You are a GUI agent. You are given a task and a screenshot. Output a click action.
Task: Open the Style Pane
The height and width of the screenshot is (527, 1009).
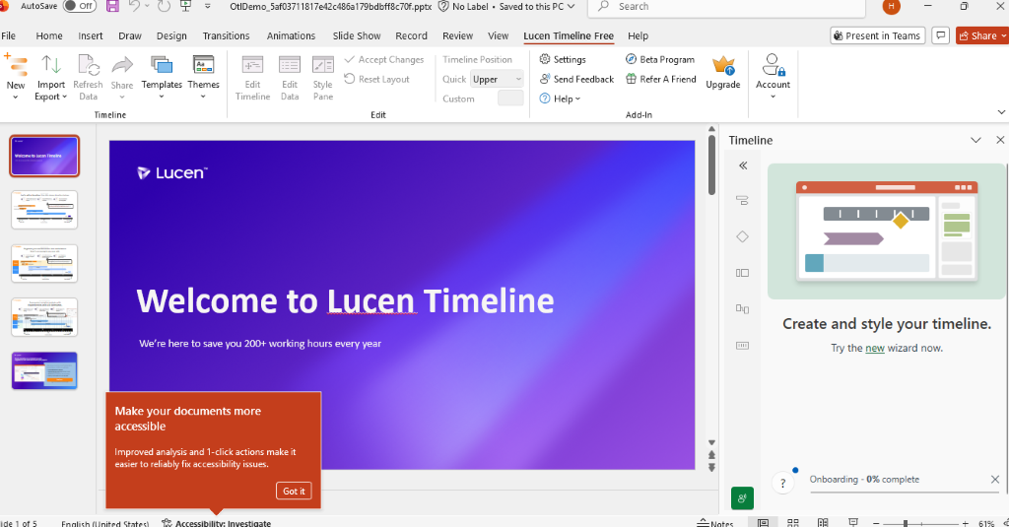[x=323, y=77]
